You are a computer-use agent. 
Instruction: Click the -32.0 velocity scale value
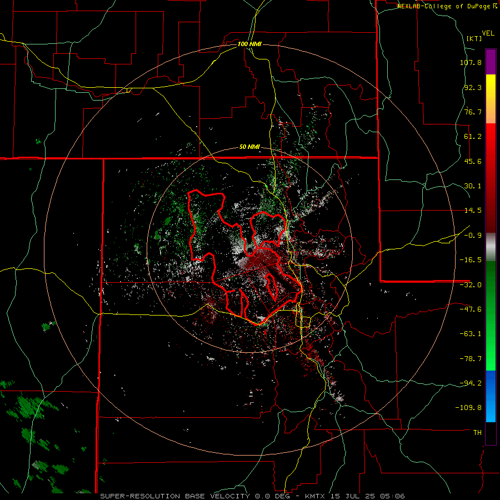click(x=471, y=285)
